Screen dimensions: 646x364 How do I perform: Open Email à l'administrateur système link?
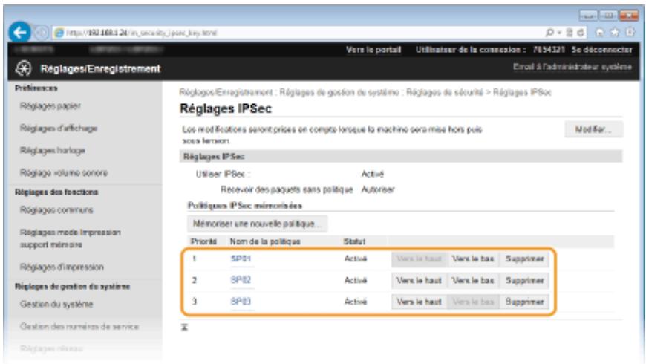click(x=572, y=67)
